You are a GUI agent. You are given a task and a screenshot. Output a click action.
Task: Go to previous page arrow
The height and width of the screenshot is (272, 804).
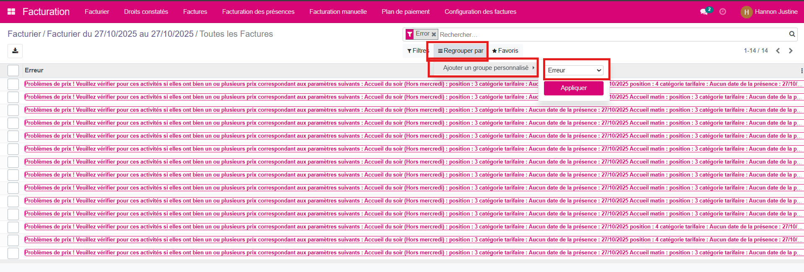(x=778, y=51)
